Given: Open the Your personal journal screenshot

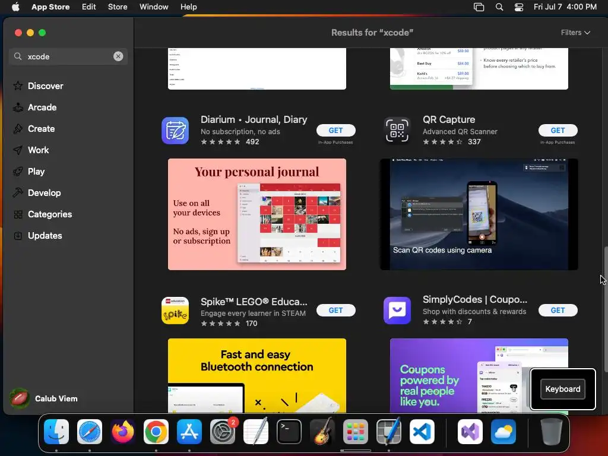Looking at the screenshot, I should (257, 214).
